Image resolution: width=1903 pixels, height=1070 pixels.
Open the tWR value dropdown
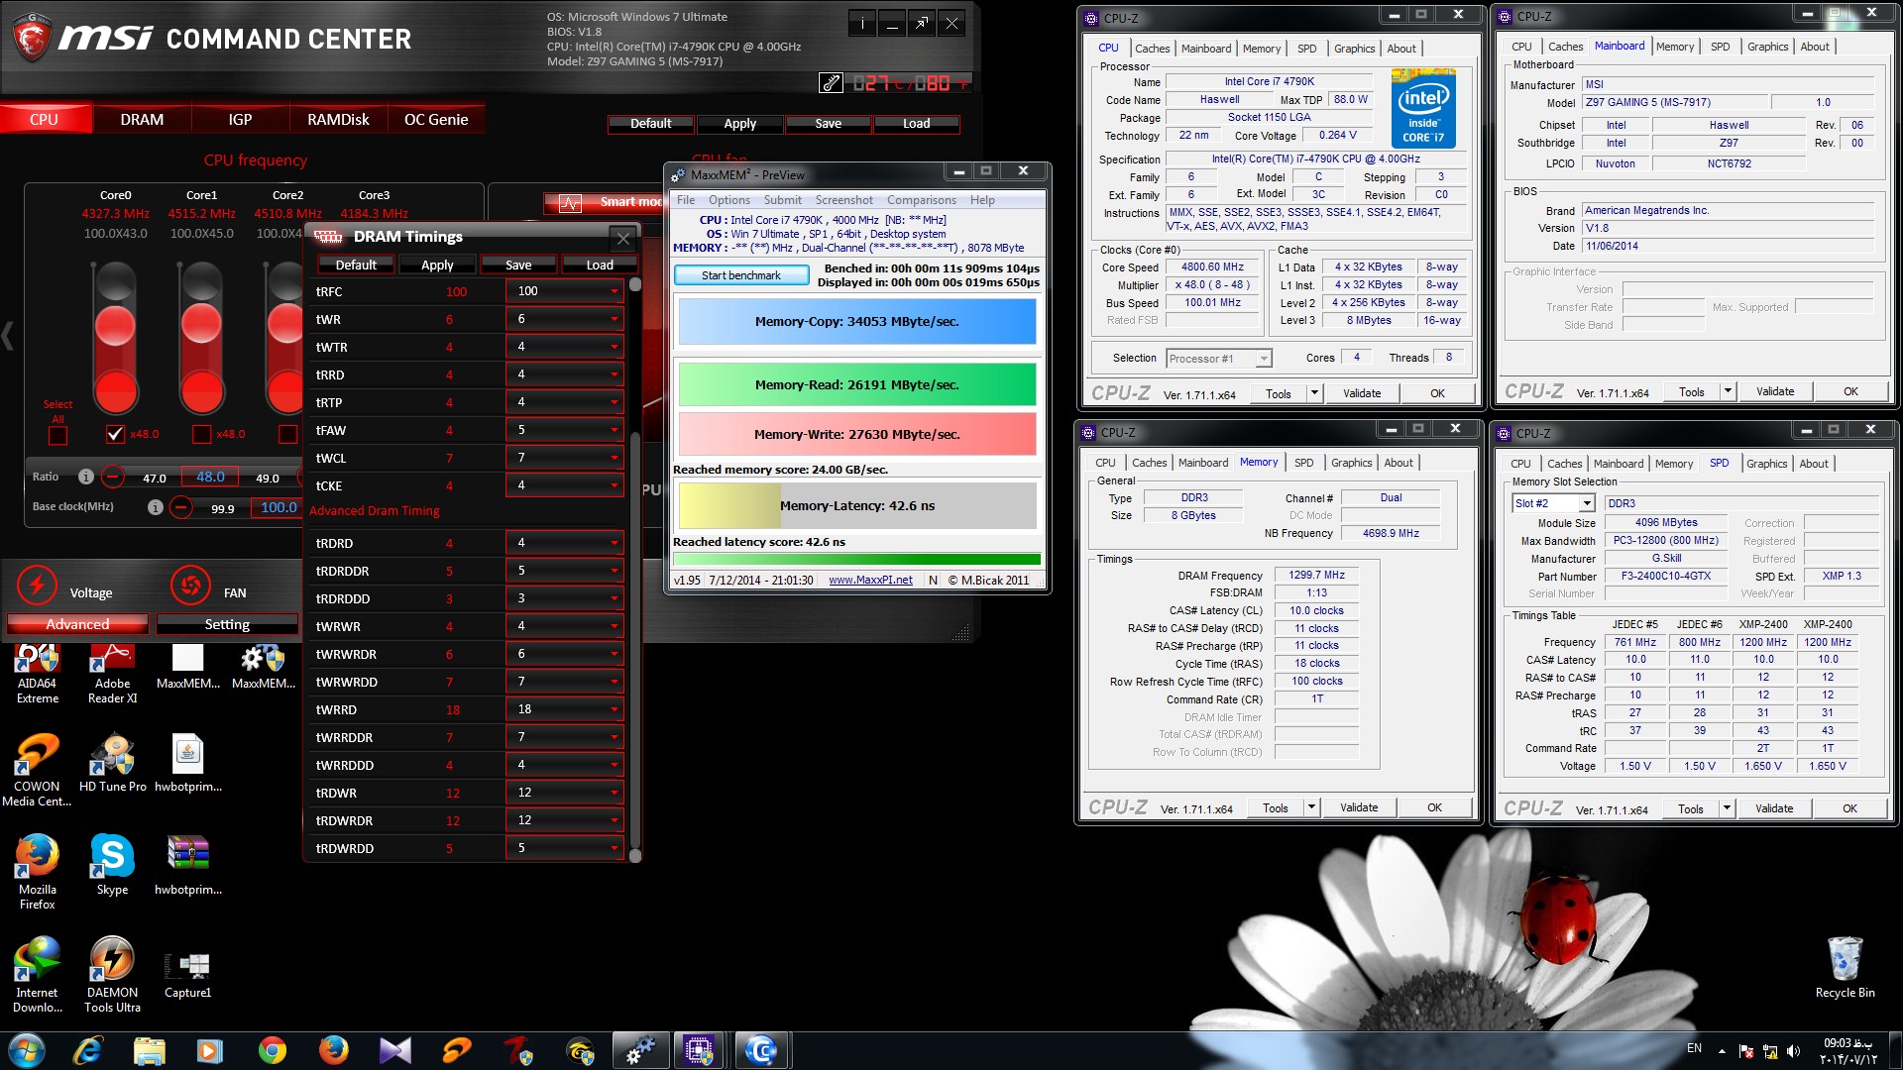(x=564, y=319)
